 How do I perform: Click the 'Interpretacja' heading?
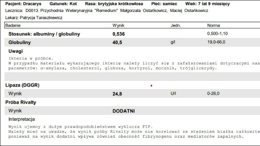pyautogui.click(x=22, y=119)
